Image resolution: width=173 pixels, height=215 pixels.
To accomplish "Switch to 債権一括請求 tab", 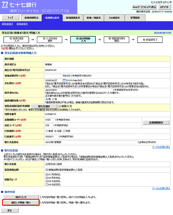I will point(94,18).
